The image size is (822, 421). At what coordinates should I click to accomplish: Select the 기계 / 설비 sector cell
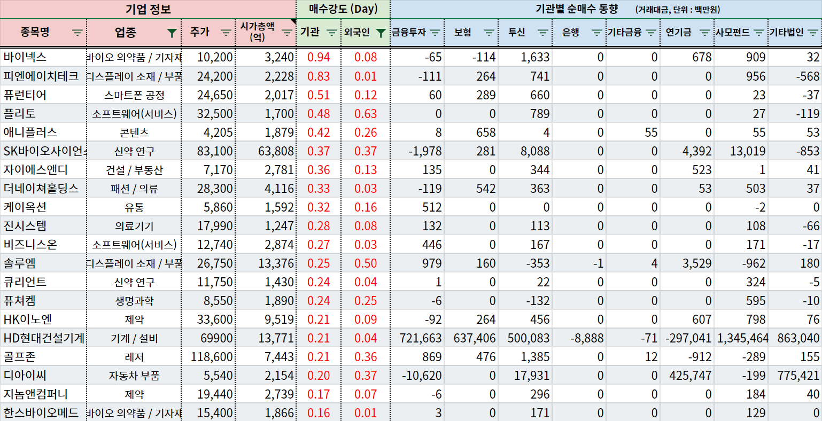[134, 338]
